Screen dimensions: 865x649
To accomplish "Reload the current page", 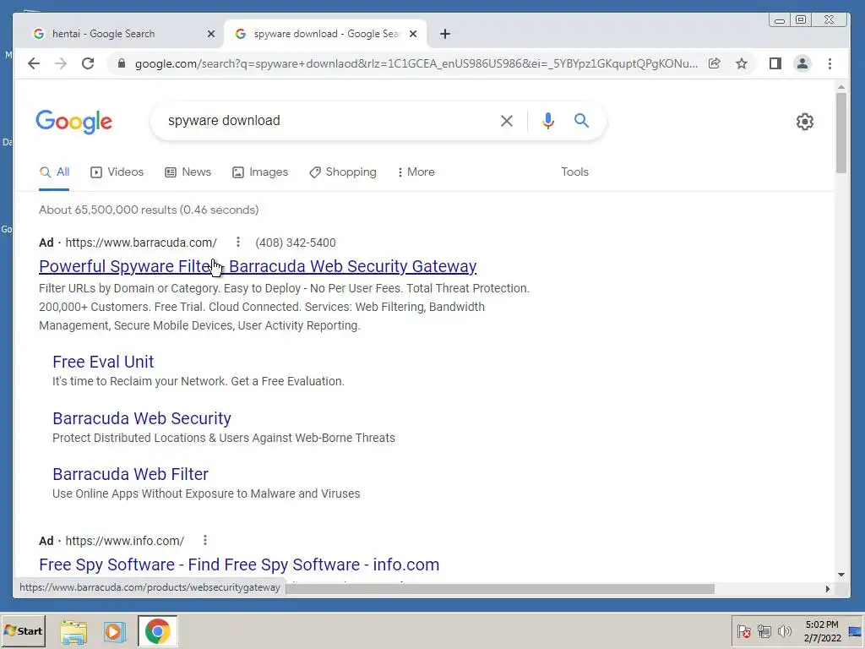I will [x=88, y=63].
